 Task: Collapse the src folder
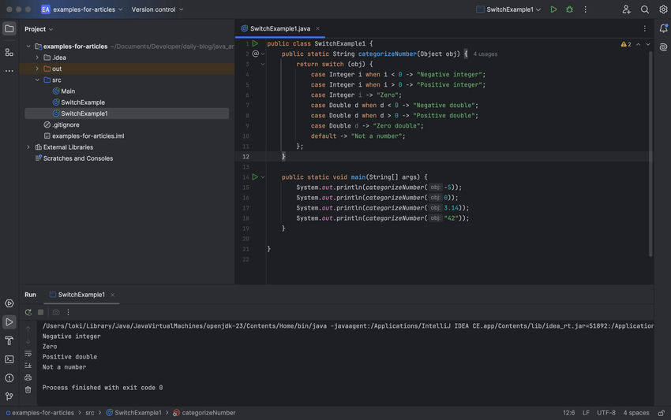37,80
